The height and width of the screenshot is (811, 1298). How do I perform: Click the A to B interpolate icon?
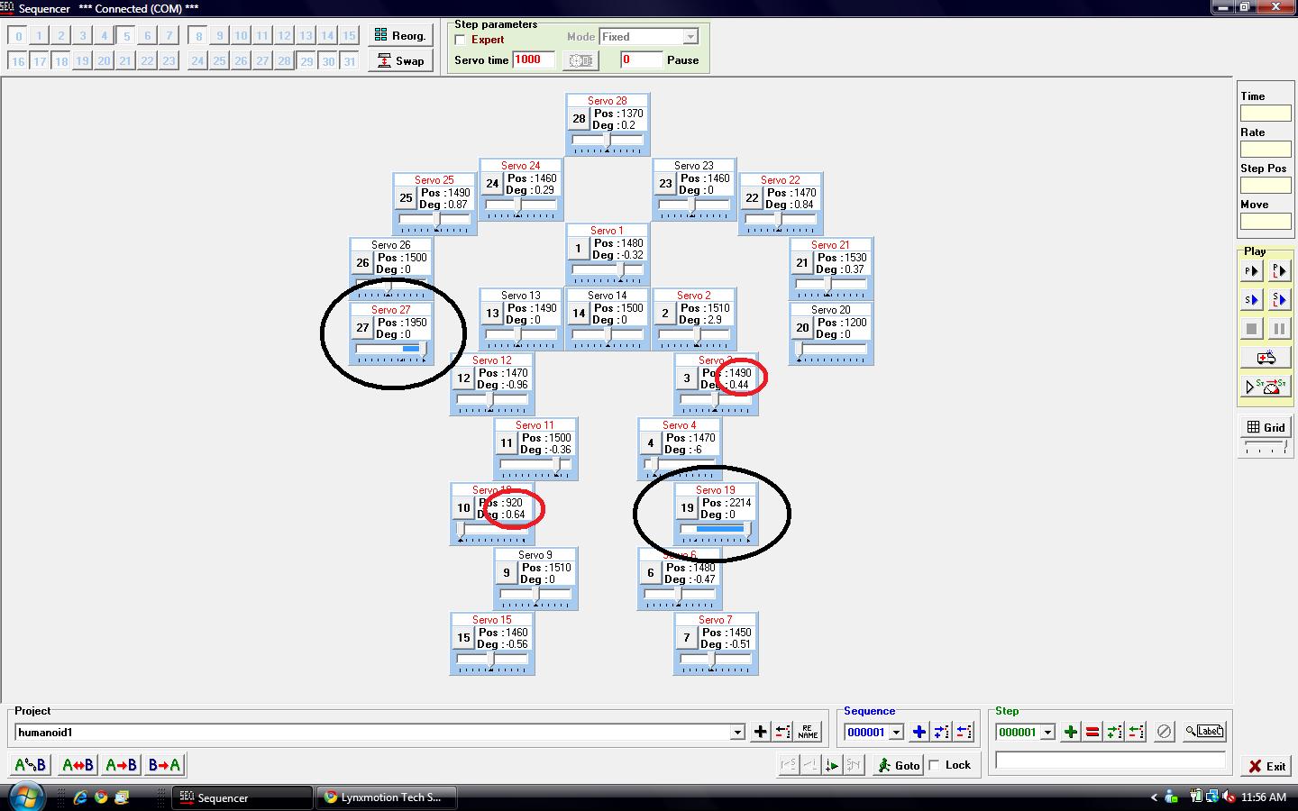pyautogui.click(x=31, y=765)
